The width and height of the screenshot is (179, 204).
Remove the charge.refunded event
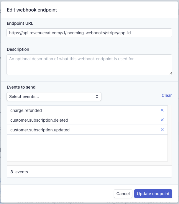click(162, 110)
